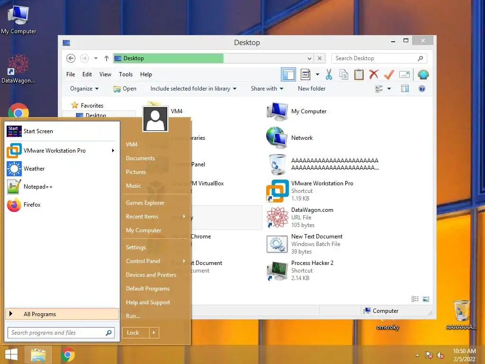This screenshot has width=485, height=364.
Task: Open Devices and Printers in start menu
Action: click(155, 275)
